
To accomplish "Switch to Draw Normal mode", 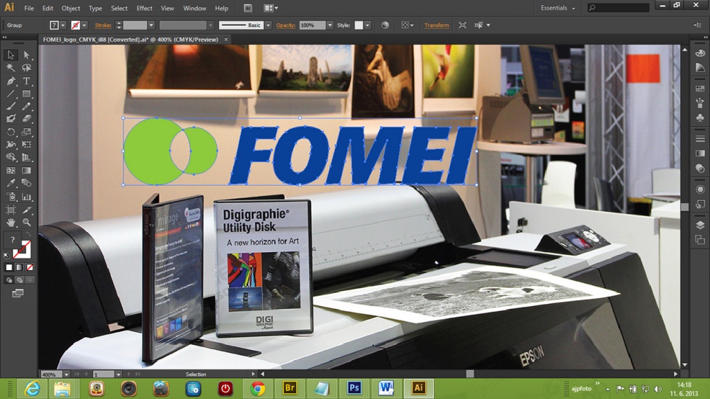I will (9, 280).
